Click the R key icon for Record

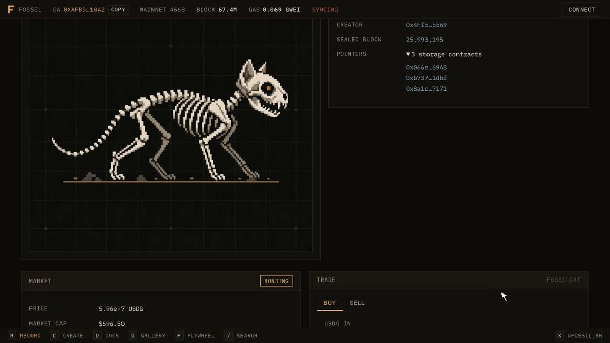pyautogui.click(x=12, y=336)
